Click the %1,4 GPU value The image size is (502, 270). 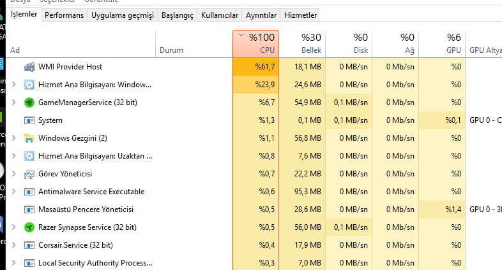coord(453,210)
